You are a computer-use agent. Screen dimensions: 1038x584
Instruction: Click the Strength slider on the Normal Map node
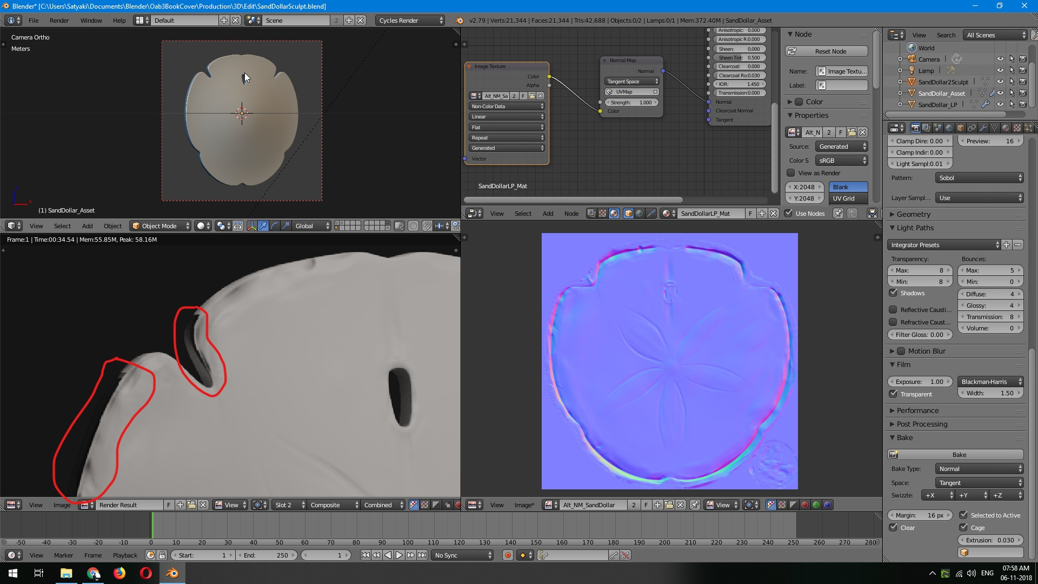tap(631, 102)
